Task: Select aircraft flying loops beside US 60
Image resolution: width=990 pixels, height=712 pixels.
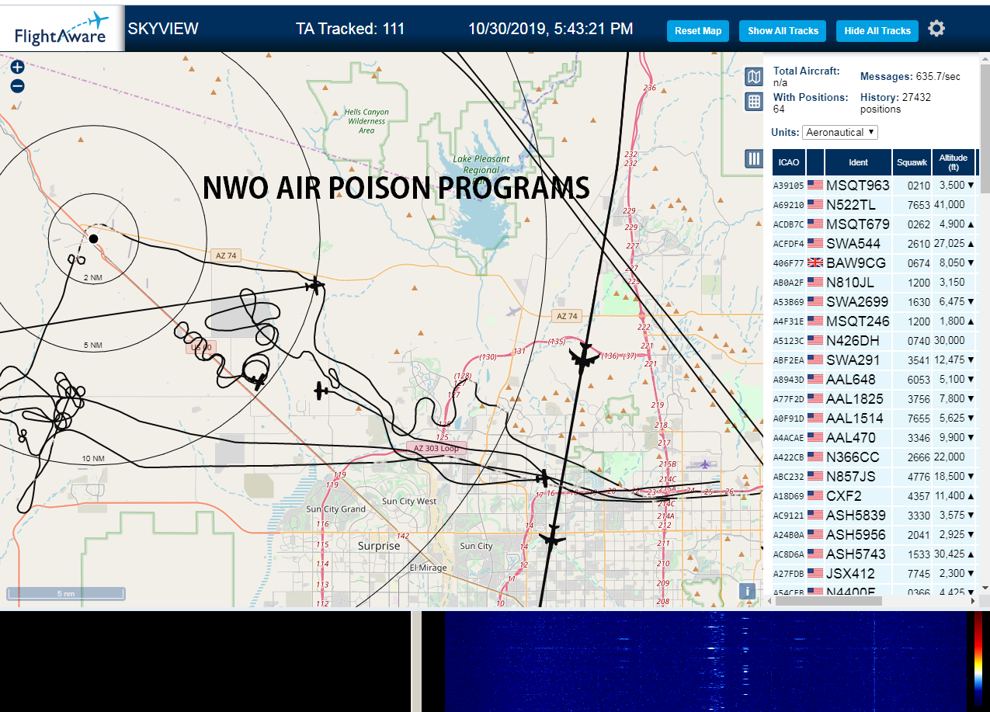Action: [259, 381]
